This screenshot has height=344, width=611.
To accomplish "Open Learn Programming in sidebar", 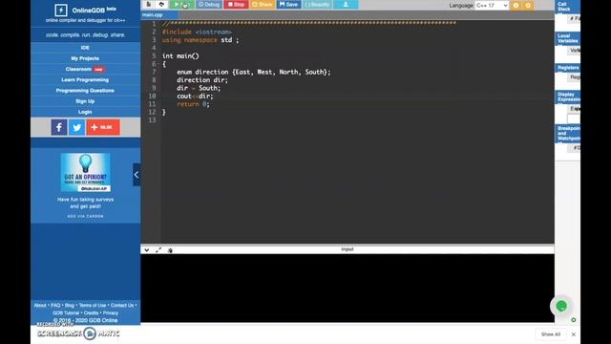I will coord(85,79).
